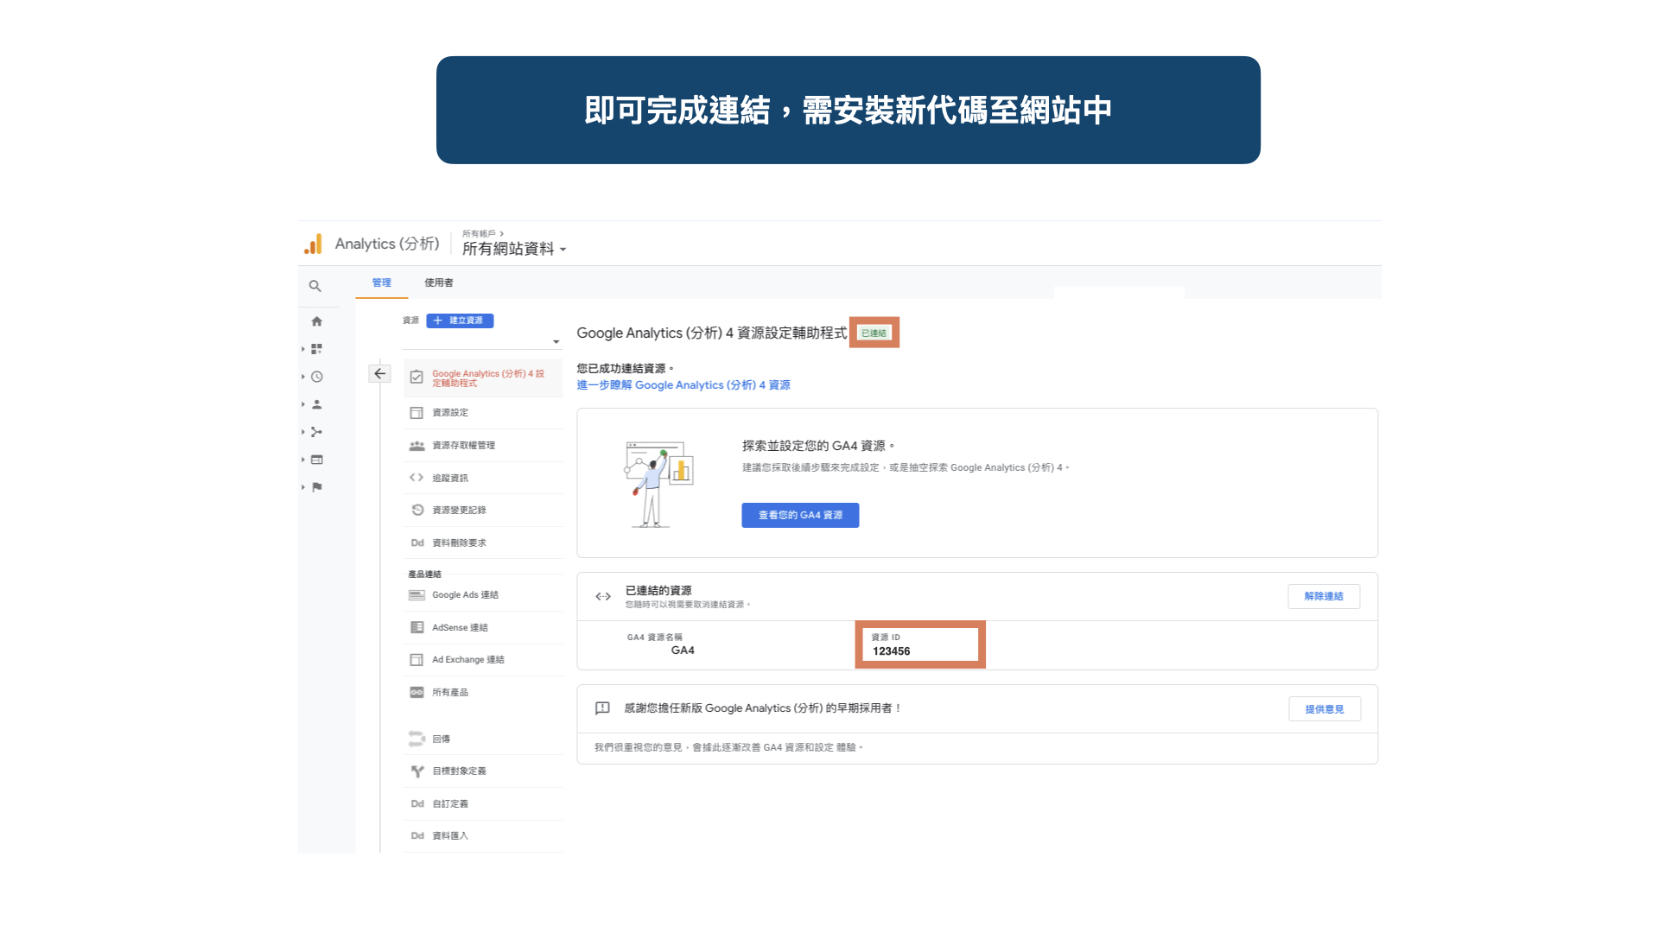Expand the Realtime section arrow

[x=303, y=377]
